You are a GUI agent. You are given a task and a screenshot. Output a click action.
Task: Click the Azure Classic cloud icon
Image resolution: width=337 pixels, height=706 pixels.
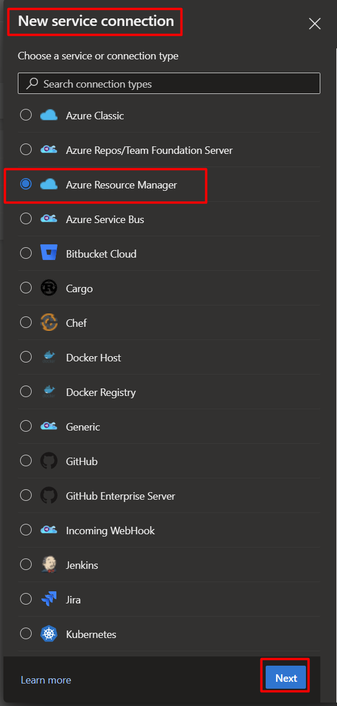coord(49,115)
